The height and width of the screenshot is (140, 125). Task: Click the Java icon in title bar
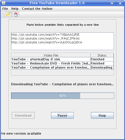point(4,3)
